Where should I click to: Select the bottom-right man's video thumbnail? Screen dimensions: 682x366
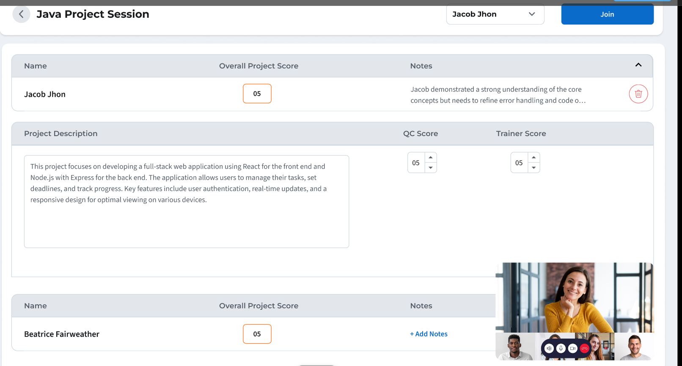tap(634, 347)
